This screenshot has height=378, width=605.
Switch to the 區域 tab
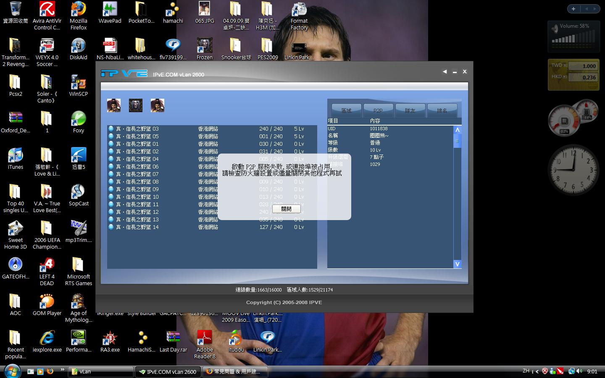pyautogui.click(x=346, y=110)
